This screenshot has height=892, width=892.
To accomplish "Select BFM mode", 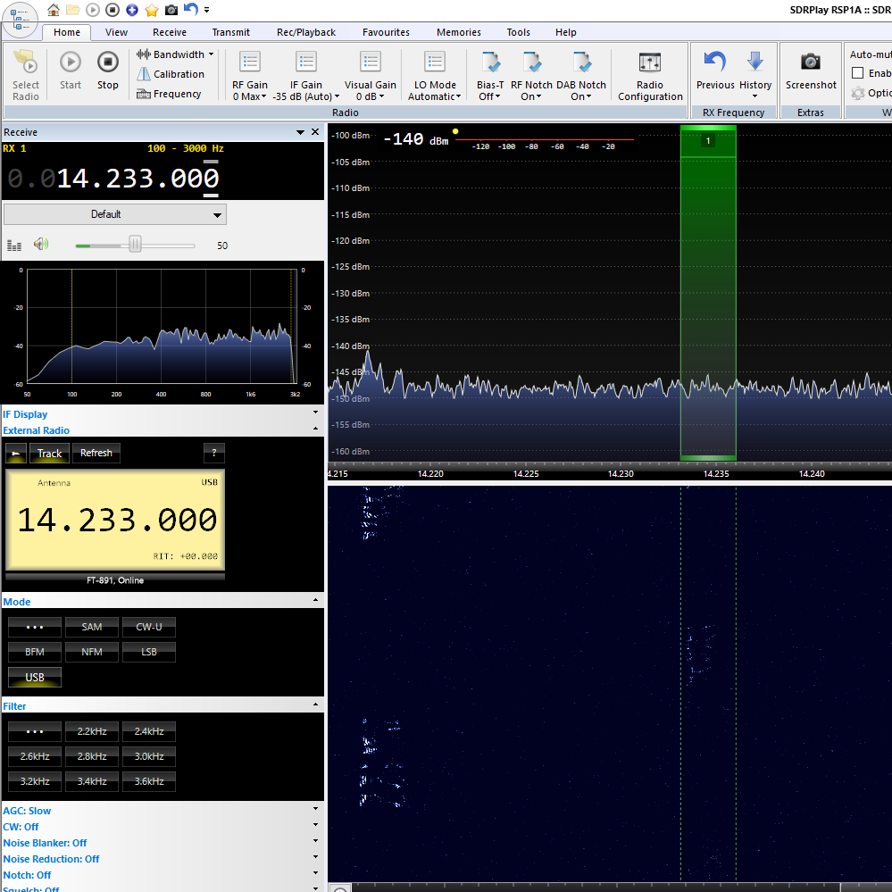I will pyautogui.click(x=35, y=652).
